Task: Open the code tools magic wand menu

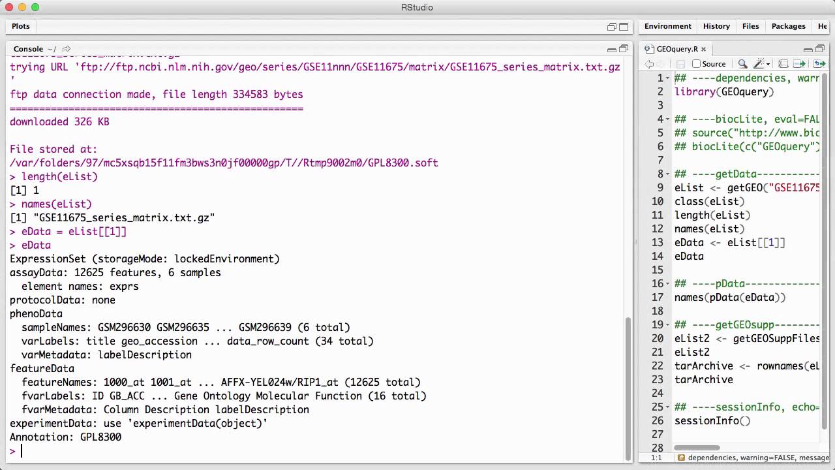Action: tap(761, 64)
